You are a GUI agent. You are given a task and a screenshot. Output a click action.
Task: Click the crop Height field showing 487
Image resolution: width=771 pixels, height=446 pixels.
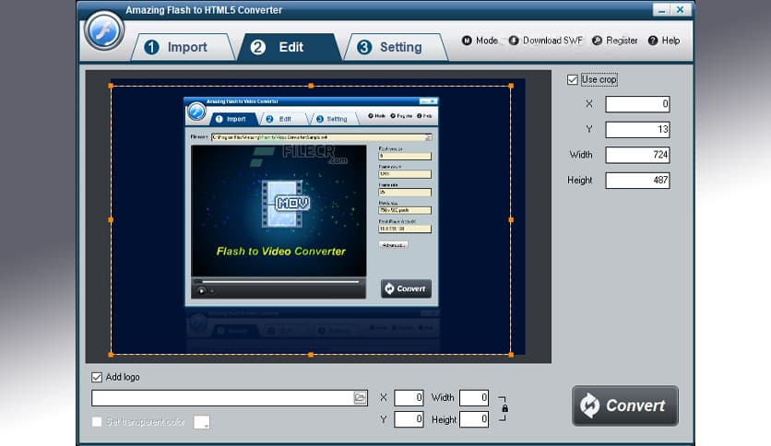pos(637,181)
